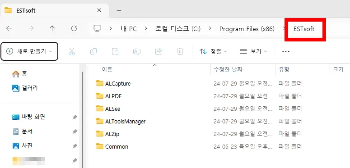Image resolution: width=350 pixels, height=168 pixels.
Task: Select the ALPDF folder
Action: pyautogui.click(x=113, y=96)
